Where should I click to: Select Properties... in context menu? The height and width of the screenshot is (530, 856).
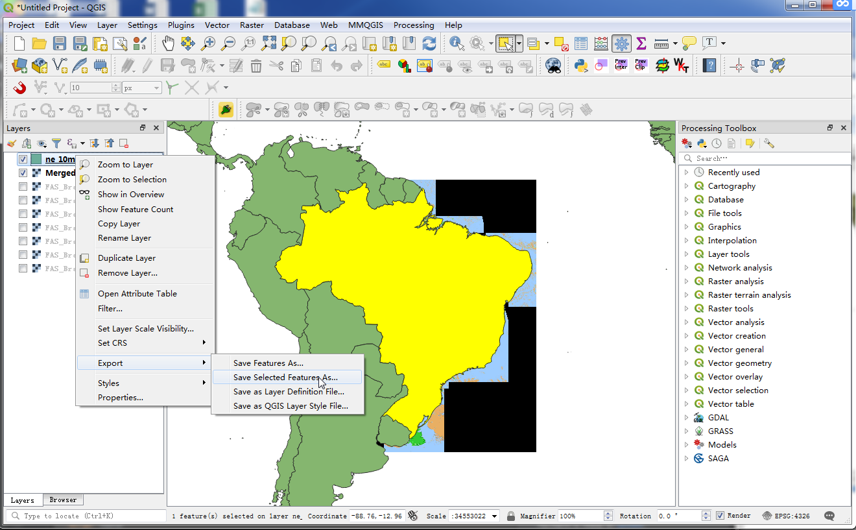point(145,398)
